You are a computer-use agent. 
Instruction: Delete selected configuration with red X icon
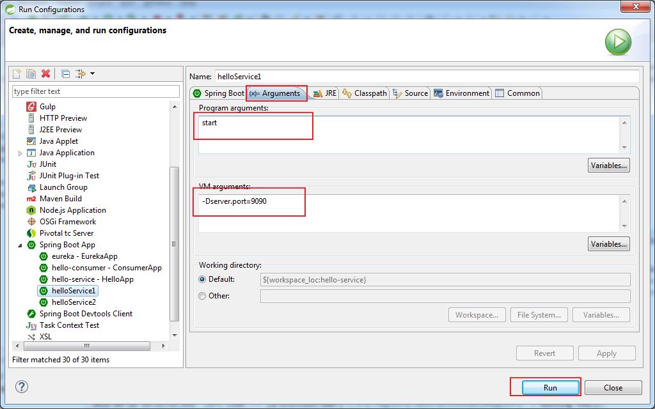45,74
